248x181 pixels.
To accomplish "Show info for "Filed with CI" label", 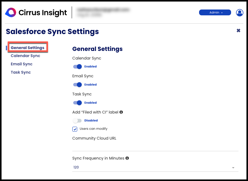I will tap(121, 112).
